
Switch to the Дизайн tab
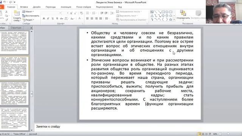(37, 7)
